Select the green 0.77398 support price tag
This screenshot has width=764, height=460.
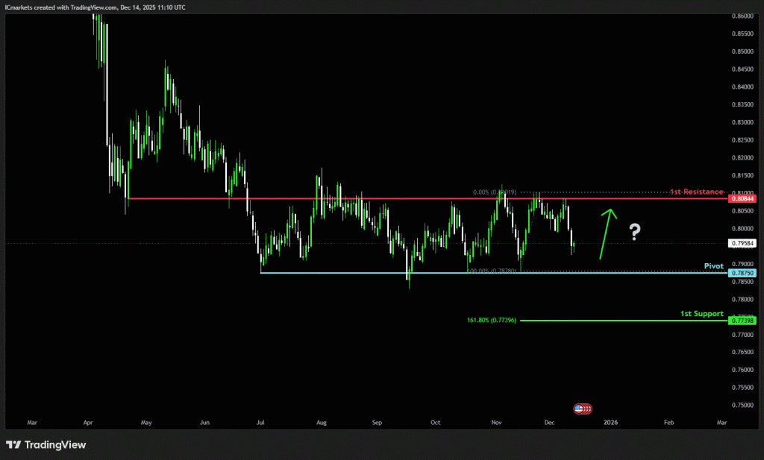742,320
